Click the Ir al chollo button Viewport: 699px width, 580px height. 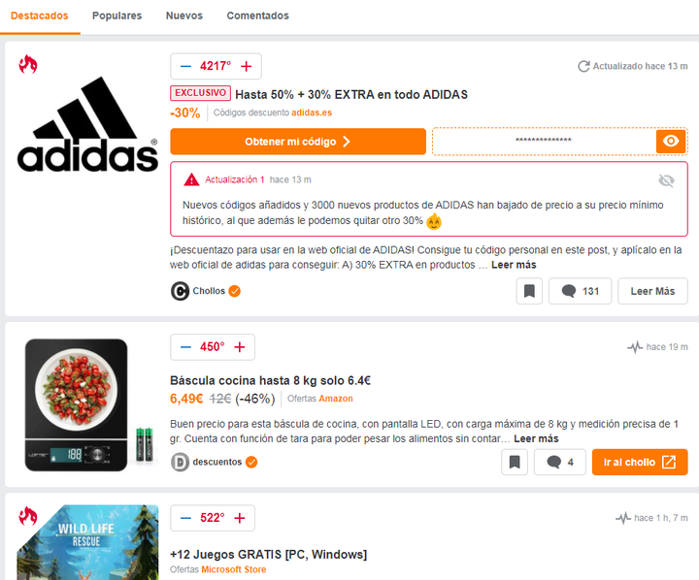(x=640, y=462)
